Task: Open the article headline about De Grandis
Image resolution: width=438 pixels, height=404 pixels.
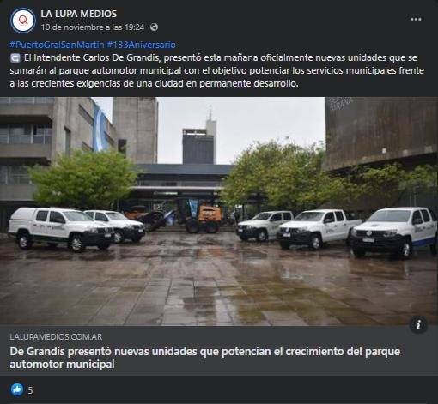Action: 205,358
